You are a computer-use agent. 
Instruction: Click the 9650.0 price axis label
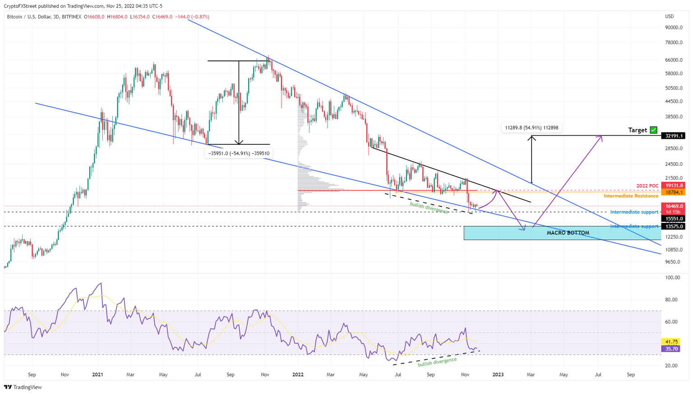point(672,262)
